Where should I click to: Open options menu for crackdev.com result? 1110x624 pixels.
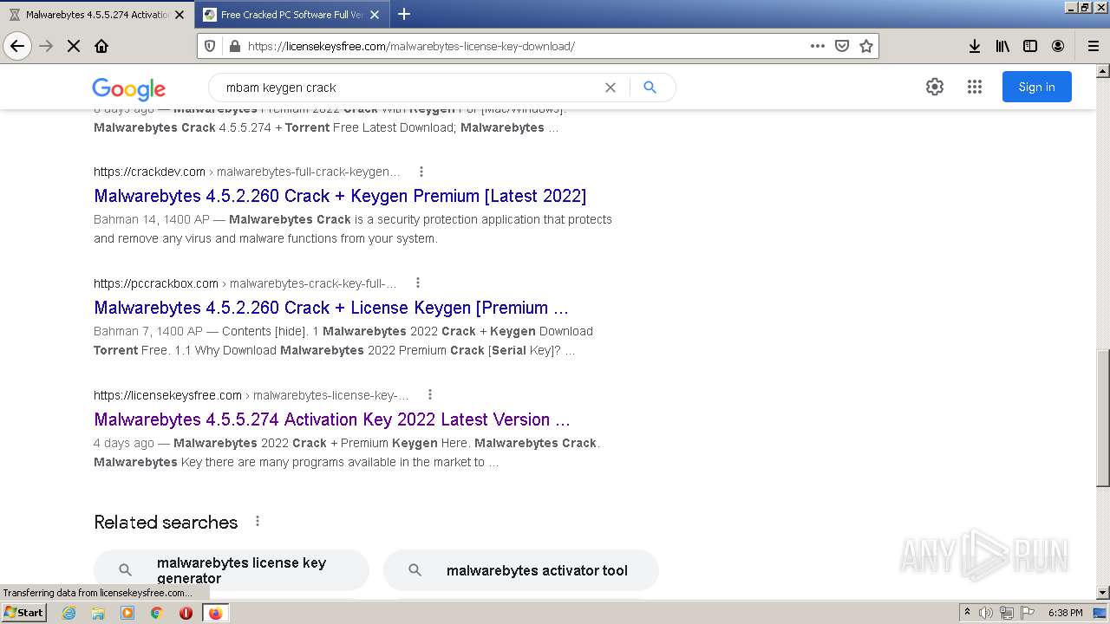tap(421, 172)
